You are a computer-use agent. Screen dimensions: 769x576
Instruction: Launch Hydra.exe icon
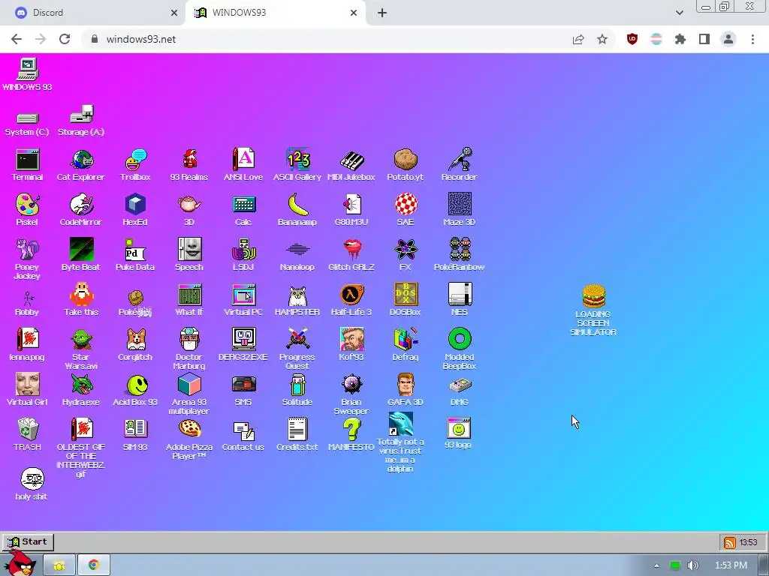[81, 390]
